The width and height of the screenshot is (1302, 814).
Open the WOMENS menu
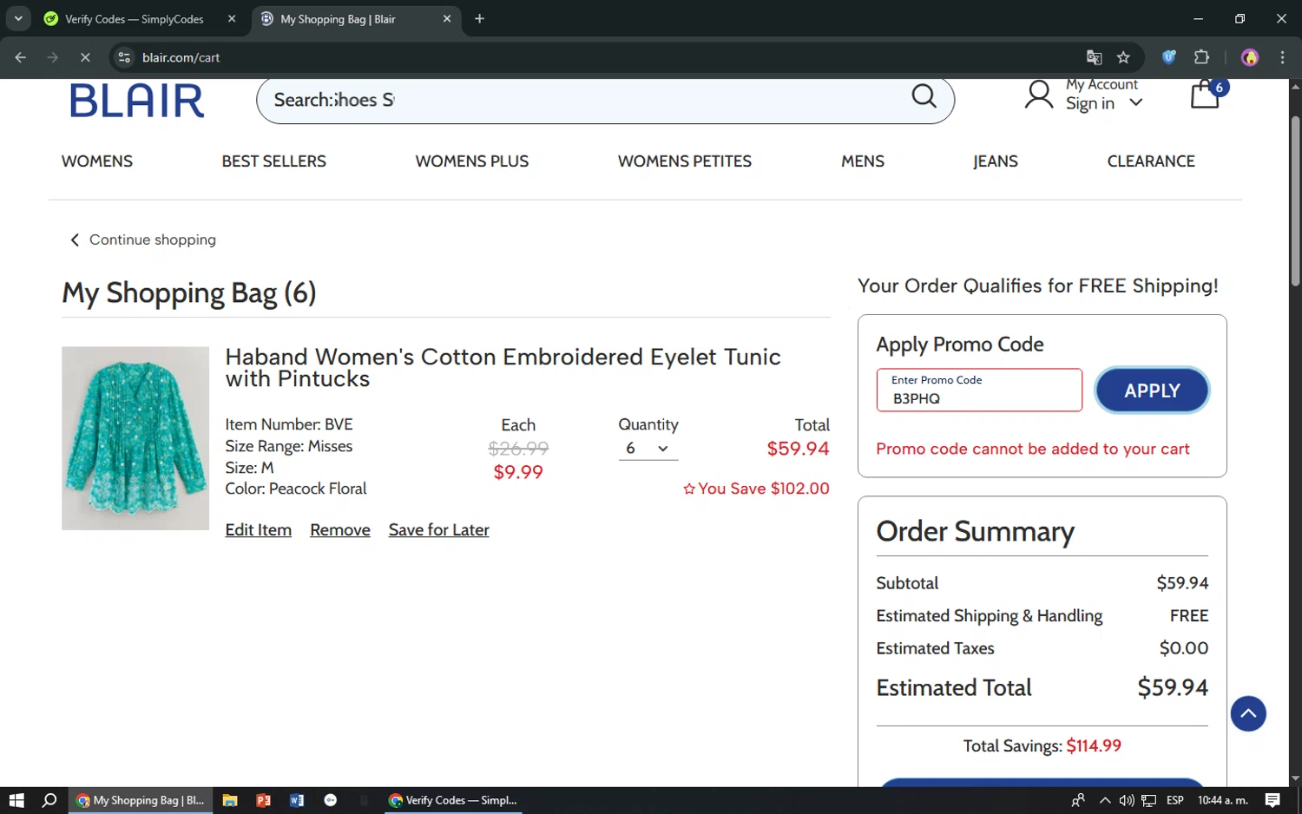[x=97, y=161]
